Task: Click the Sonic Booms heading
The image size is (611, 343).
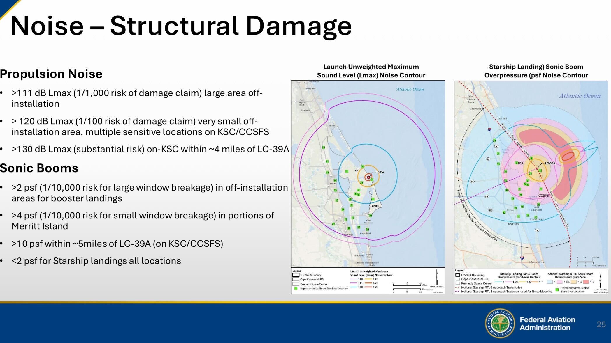Action: 39,168
